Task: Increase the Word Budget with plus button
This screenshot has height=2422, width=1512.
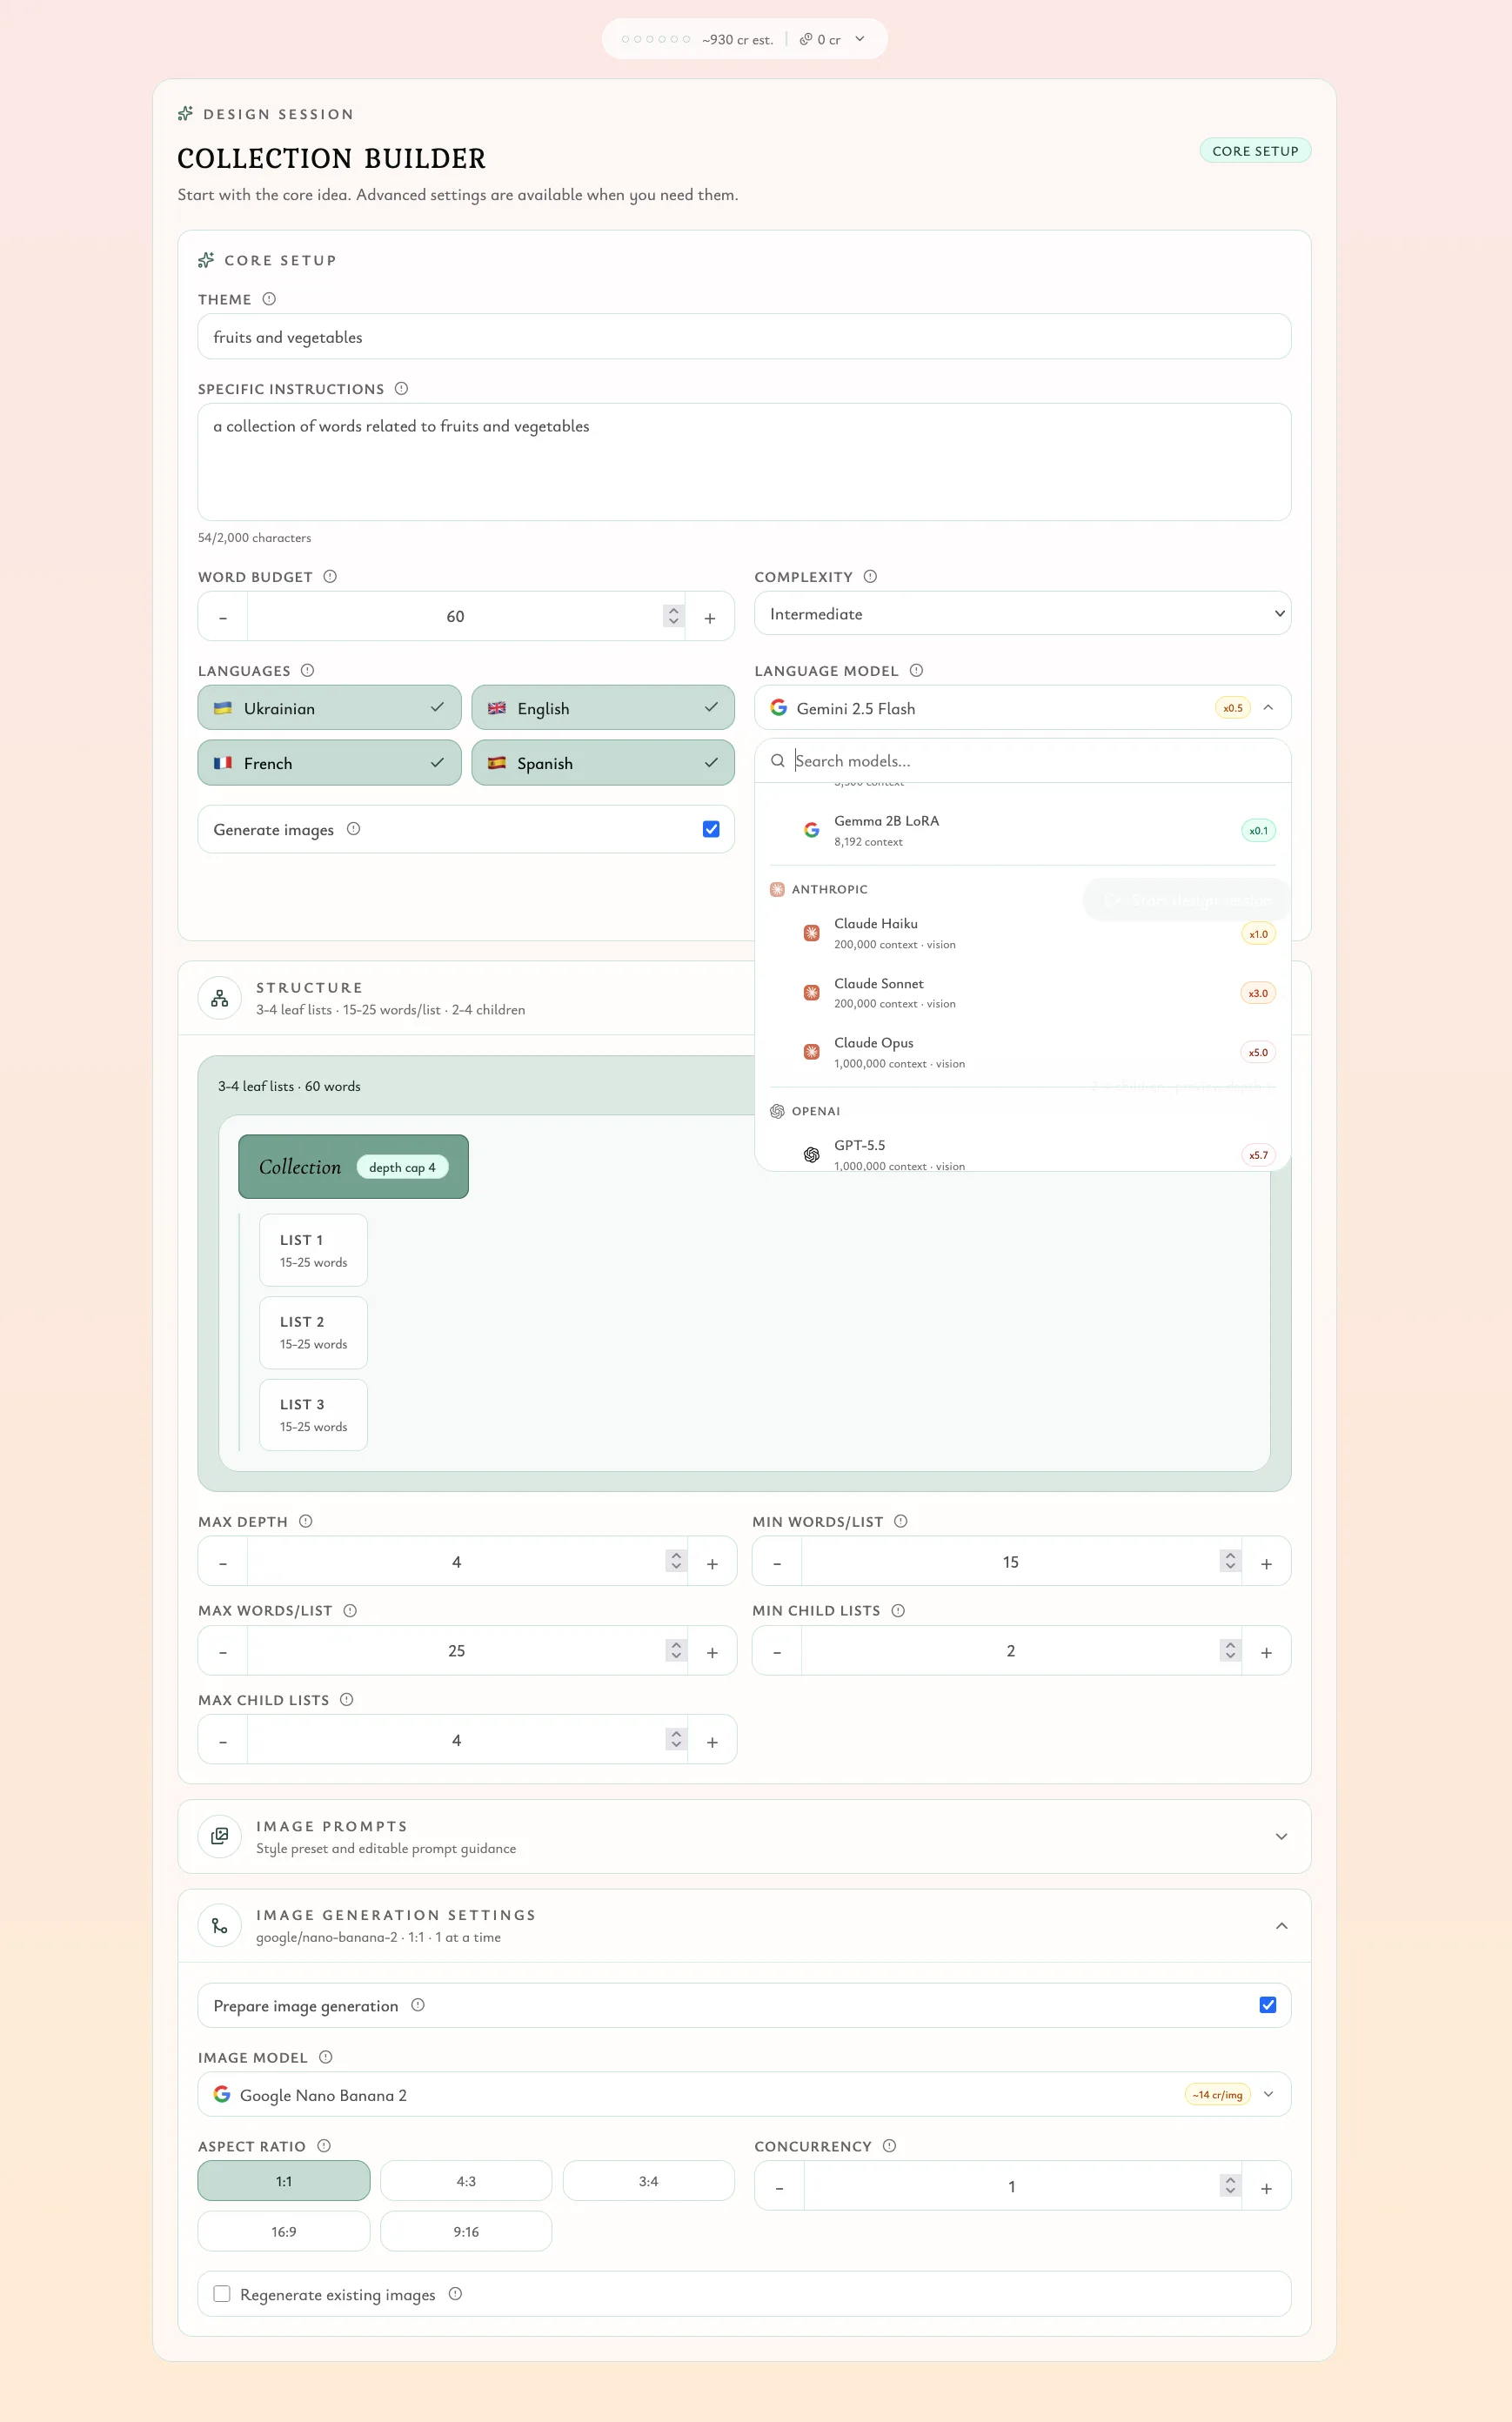Action: pos(710,617)
